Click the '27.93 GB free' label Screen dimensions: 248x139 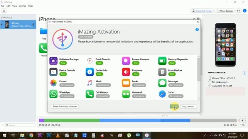tap(230, 125)
